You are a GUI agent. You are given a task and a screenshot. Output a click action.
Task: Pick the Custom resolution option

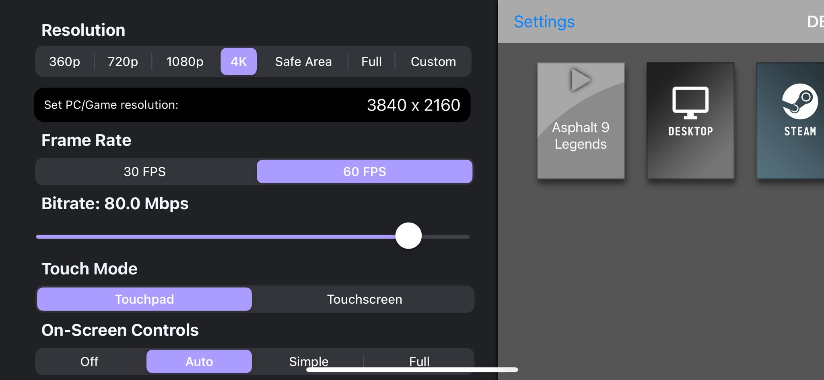coord(433,61)
